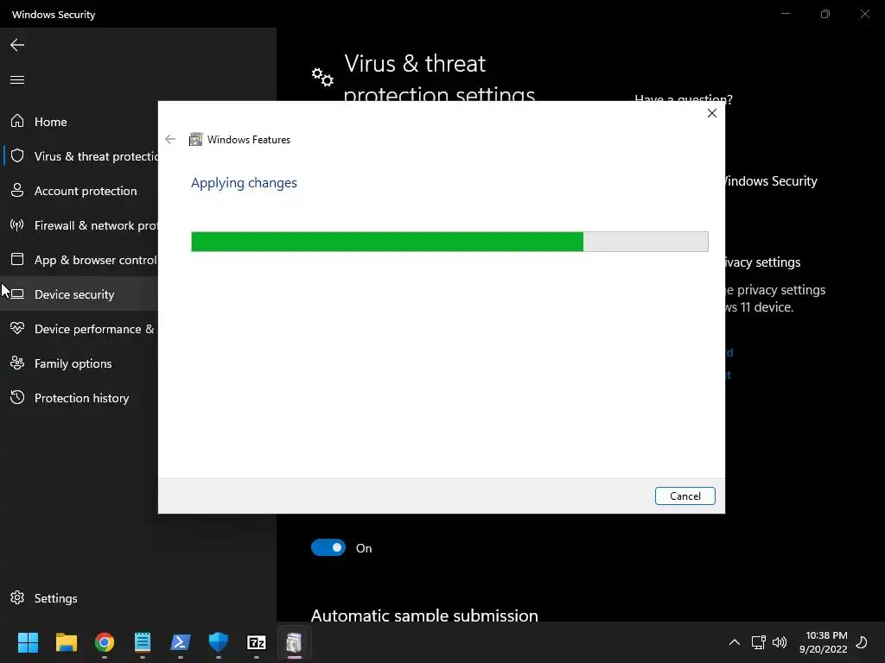
Task: Click the laptop icon for Device security
Action: pos(17,294)
